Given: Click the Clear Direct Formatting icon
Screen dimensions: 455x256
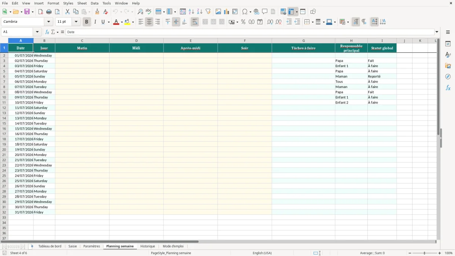Looking at the screenshot, I should click(x=105, y=12).
